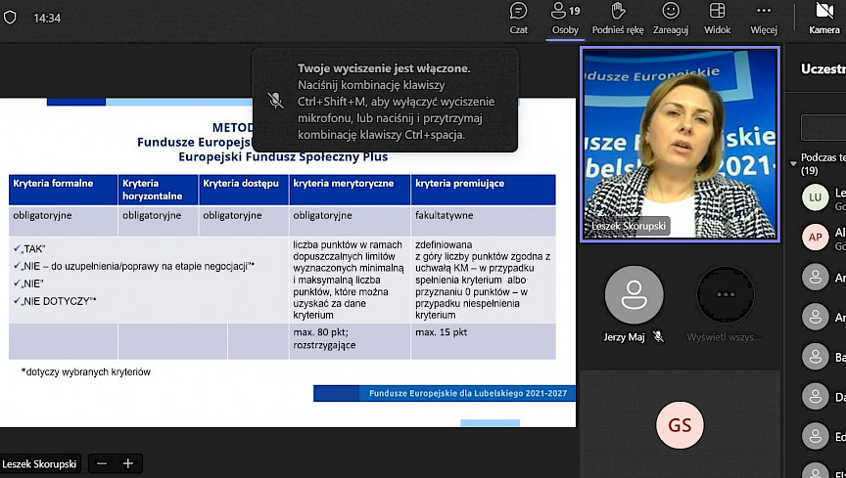The width and height of the screenshot is (846, 478).
Task: Click the 14:34 meeting timer
Action: 47,18
